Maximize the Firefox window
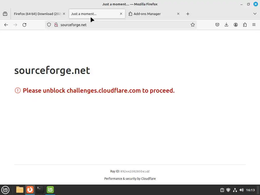Screen dimensions: 260x195 pos(248,4)
